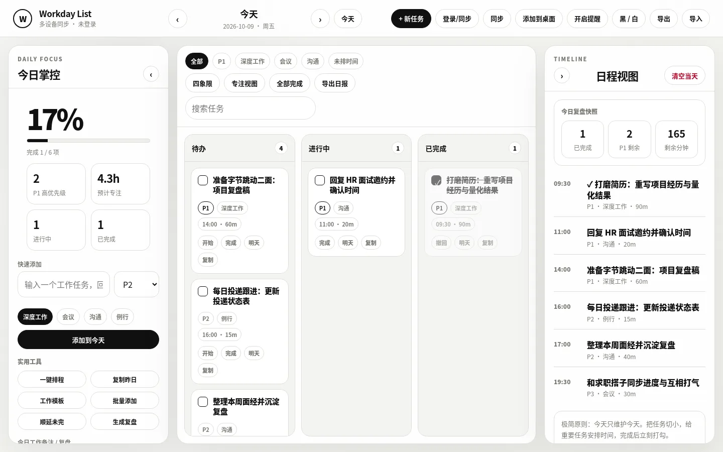Check the 每日投递跟进 task checkbox
723x452 pixels.
(x=203, y=291)
